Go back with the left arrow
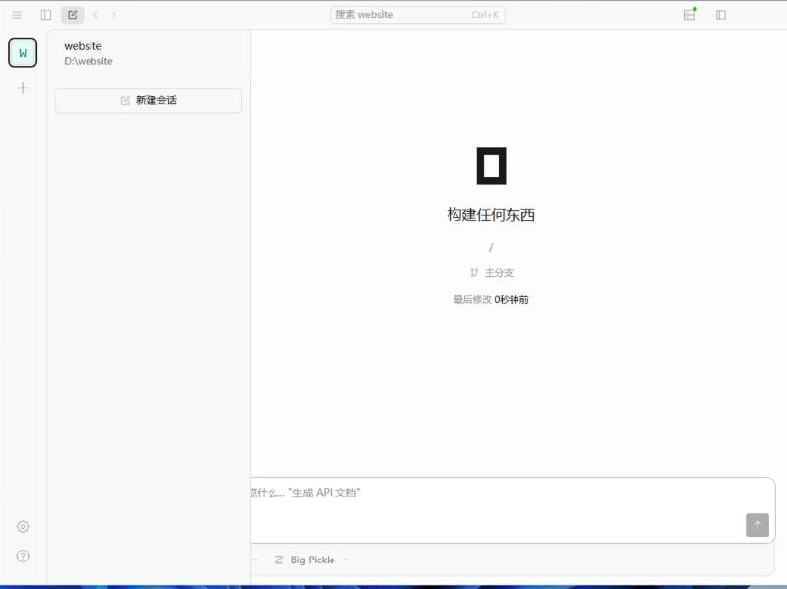Image resolution: width=787 pixels, height=589 pixels. coord(95,15)
